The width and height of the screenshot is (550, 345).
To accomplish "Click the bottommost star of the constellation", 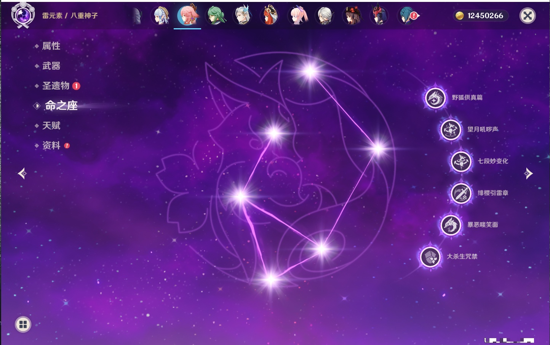I will coord(271,280).
